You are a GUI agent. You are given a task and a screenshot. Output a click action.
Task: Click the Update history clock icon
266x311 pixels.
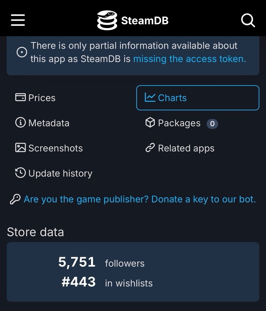[20, 173]
